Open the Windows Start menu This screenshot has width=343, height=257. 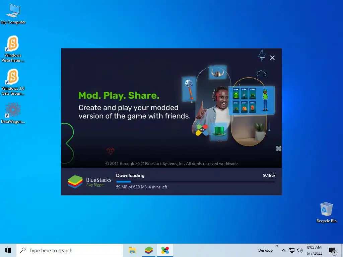pos(8,250)
